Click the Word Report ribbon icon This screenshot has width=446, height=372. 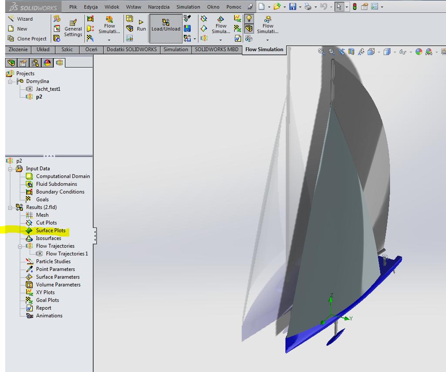click(237, 38)
